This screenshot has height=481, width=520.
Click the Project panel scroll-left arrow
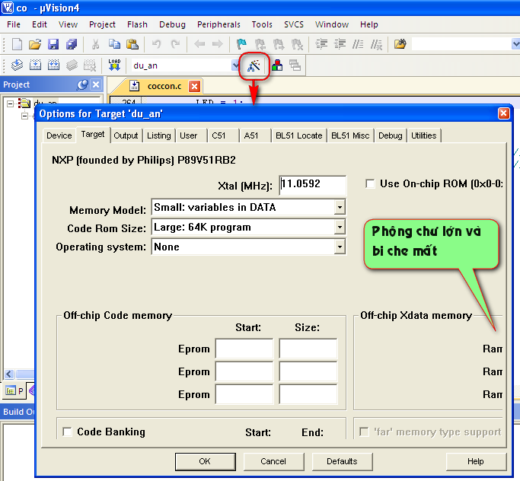coord(9,374)
